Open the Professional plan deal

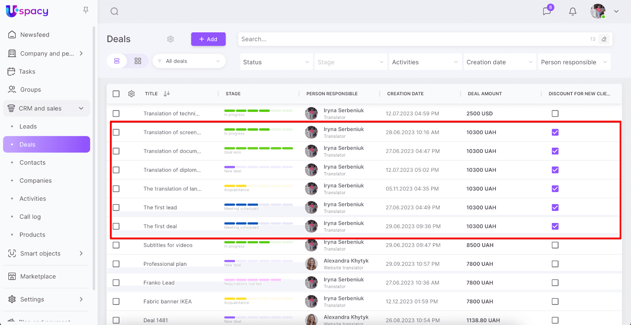coord(165,264)
